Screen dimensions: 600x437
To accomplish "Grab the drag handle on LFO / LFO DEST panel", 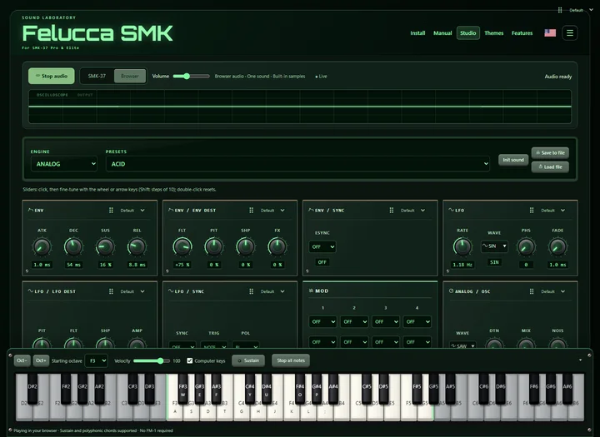I will click(x=111, y=291).
